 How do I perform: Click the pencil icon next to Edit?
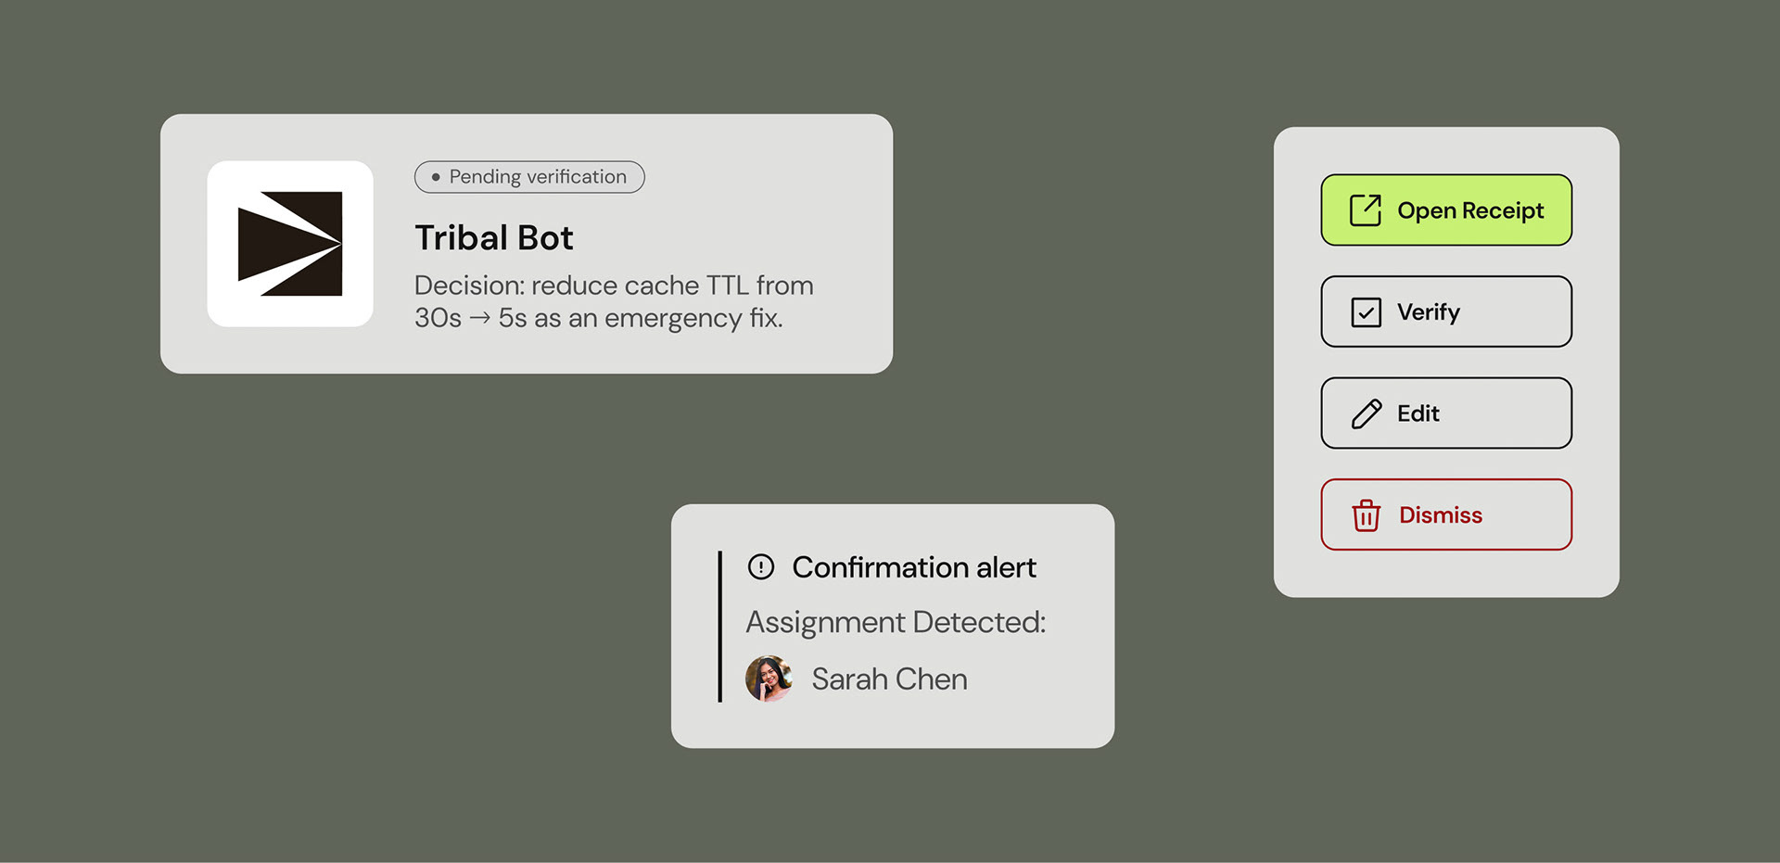1367,413
